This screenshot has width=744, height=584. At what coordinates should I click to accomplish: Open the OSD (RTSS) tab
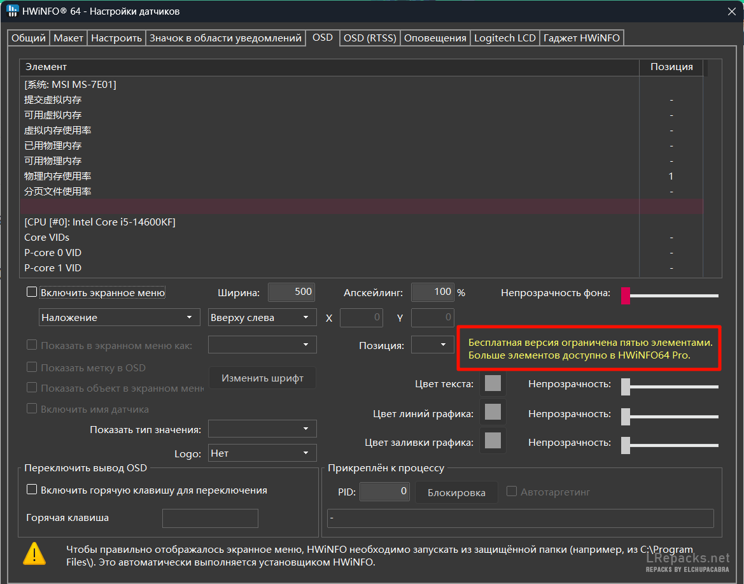[370, 38]
